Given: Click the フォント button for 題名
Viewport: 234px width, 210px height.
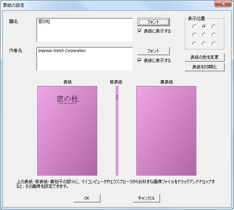Looking at the screenshot, I should (153, 22).
